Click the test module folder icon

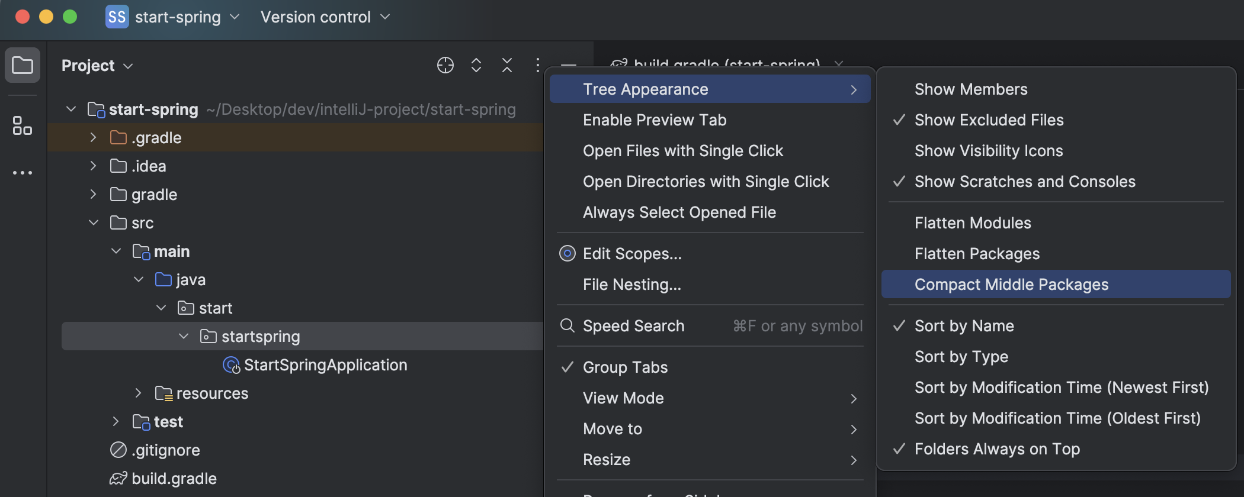tap(141, 422)
